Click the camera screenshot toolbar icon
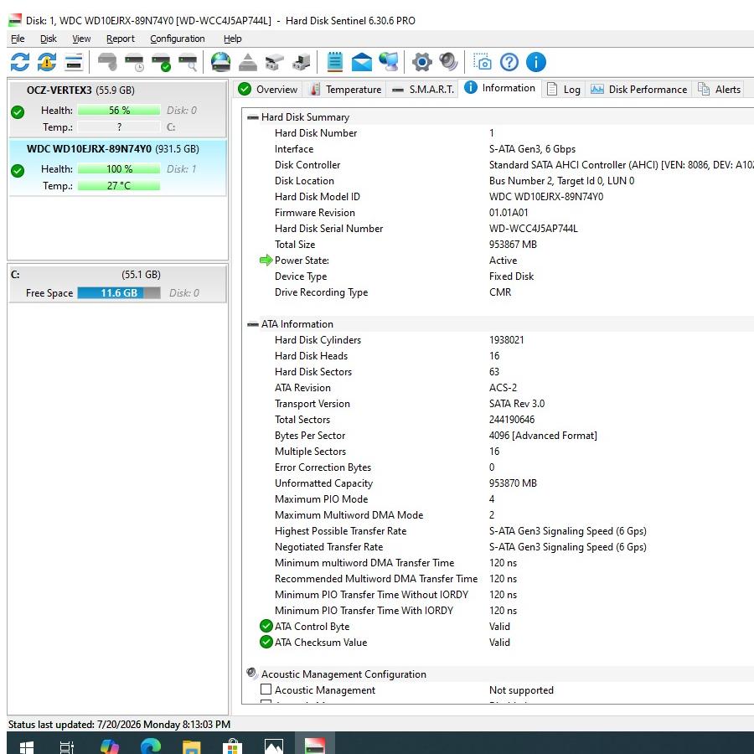Image resolution: width=754 pixels, height=754 pixels. point(483,62)
